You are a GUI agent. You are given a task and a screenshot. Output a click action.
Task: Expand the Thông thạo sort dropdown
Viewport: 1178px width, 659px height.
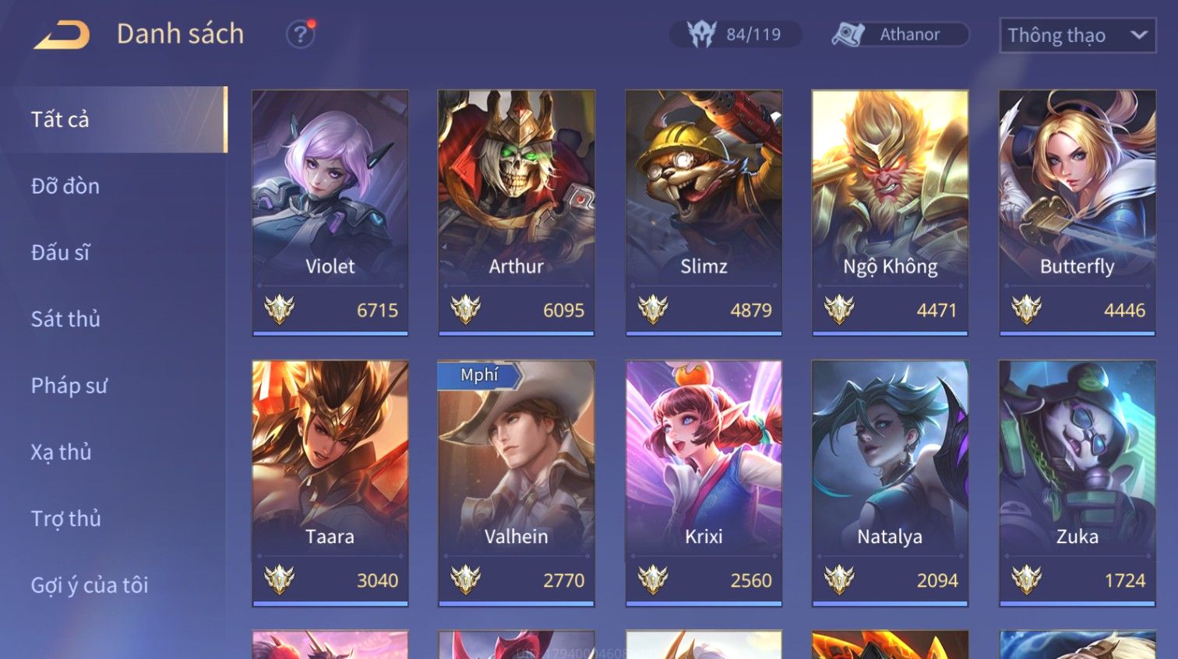(1077, 35)
